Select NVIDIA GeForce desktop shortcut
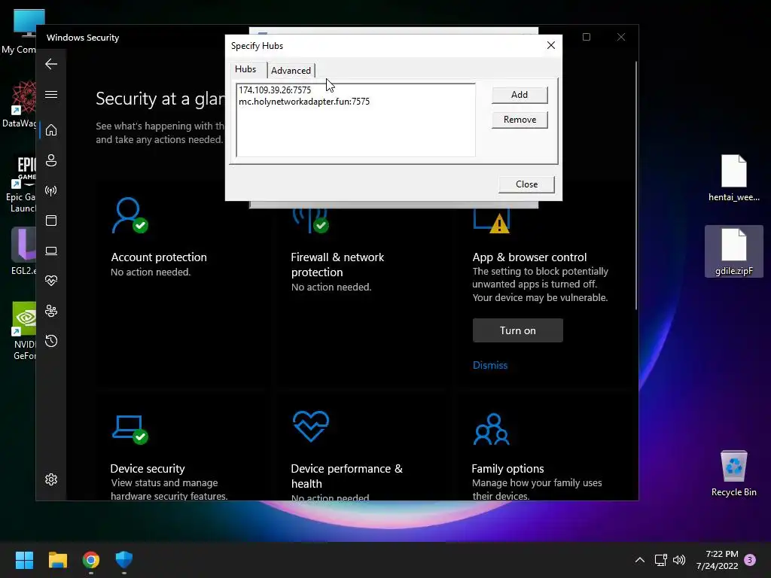Screen dimensions: 771x578 point(24,331)
